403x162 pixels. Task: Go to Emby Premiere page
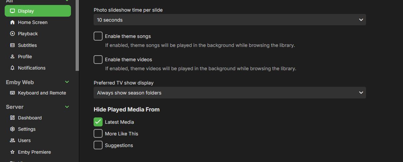point(34,152)
